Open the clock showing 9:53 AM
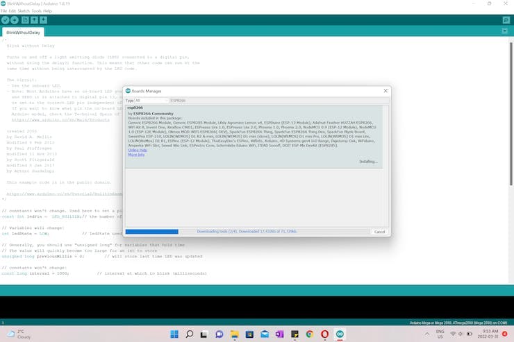 (488, 334)
